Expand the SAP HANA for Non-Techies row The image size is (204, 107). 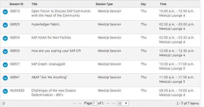click(x=5, y=38)
